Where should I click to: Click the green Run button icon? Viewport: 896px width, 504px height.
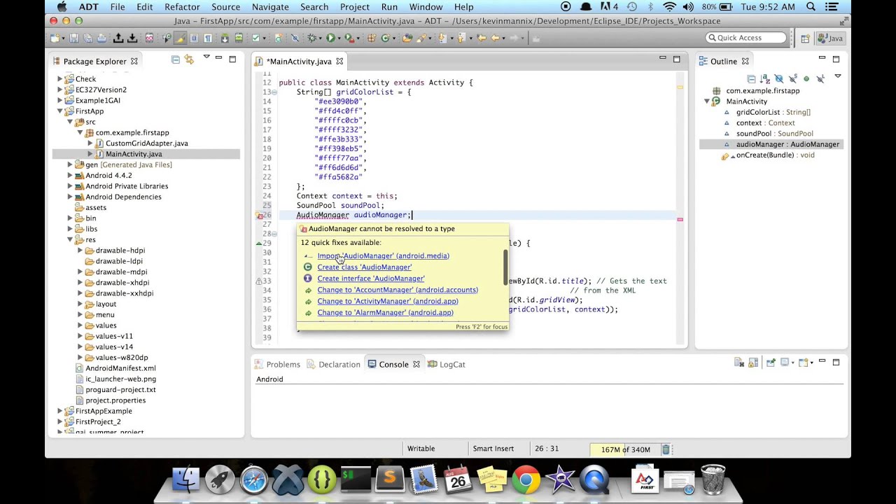330,38
